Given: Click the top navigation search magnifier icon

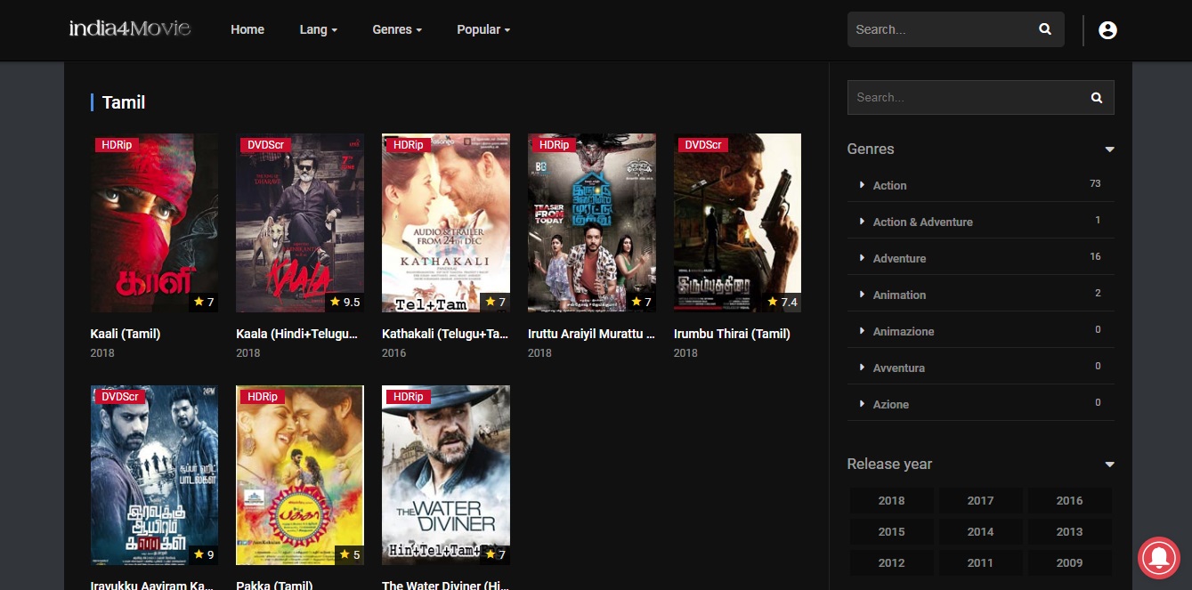Looking at the screenshot, I should 1045,29.
